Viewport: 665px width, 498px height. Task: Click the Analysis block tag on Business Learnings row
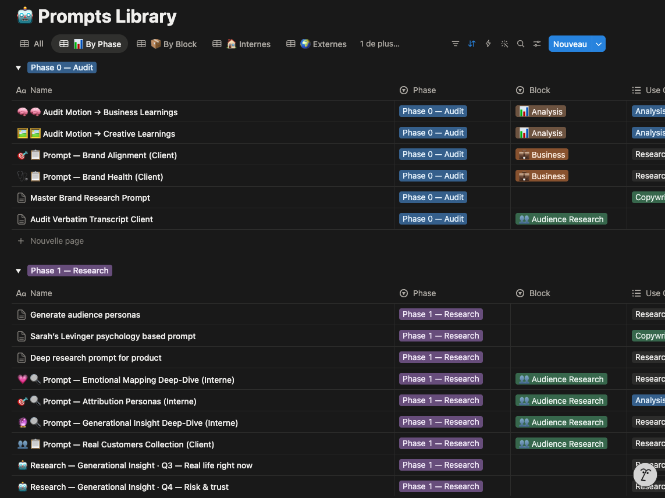point(540,112)
